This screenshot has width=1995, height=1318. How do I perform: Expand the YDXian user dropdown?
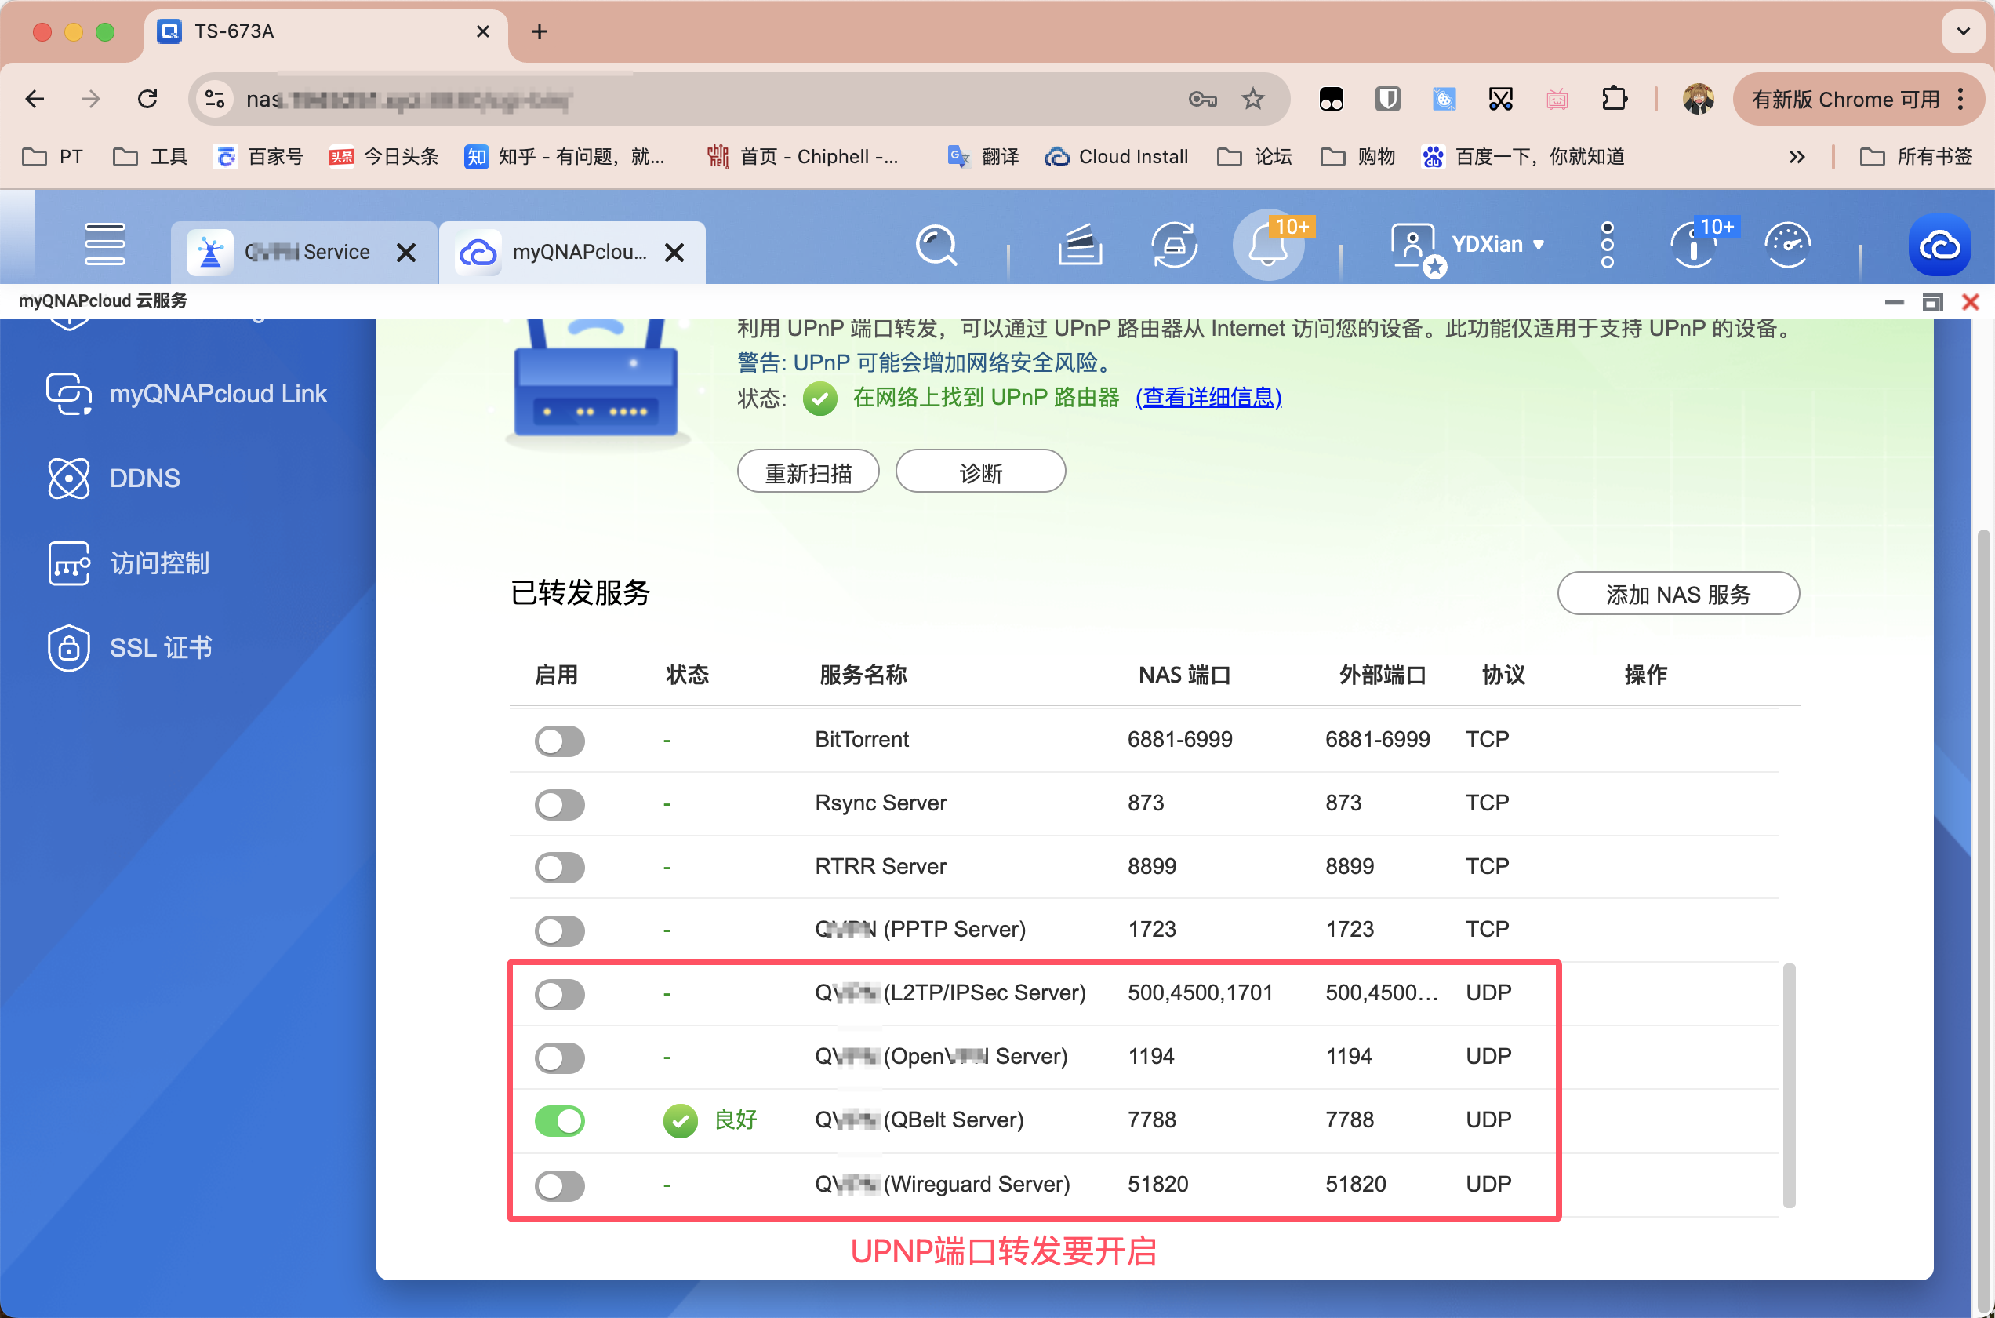pyautogui.click(x=1499, y=245)
